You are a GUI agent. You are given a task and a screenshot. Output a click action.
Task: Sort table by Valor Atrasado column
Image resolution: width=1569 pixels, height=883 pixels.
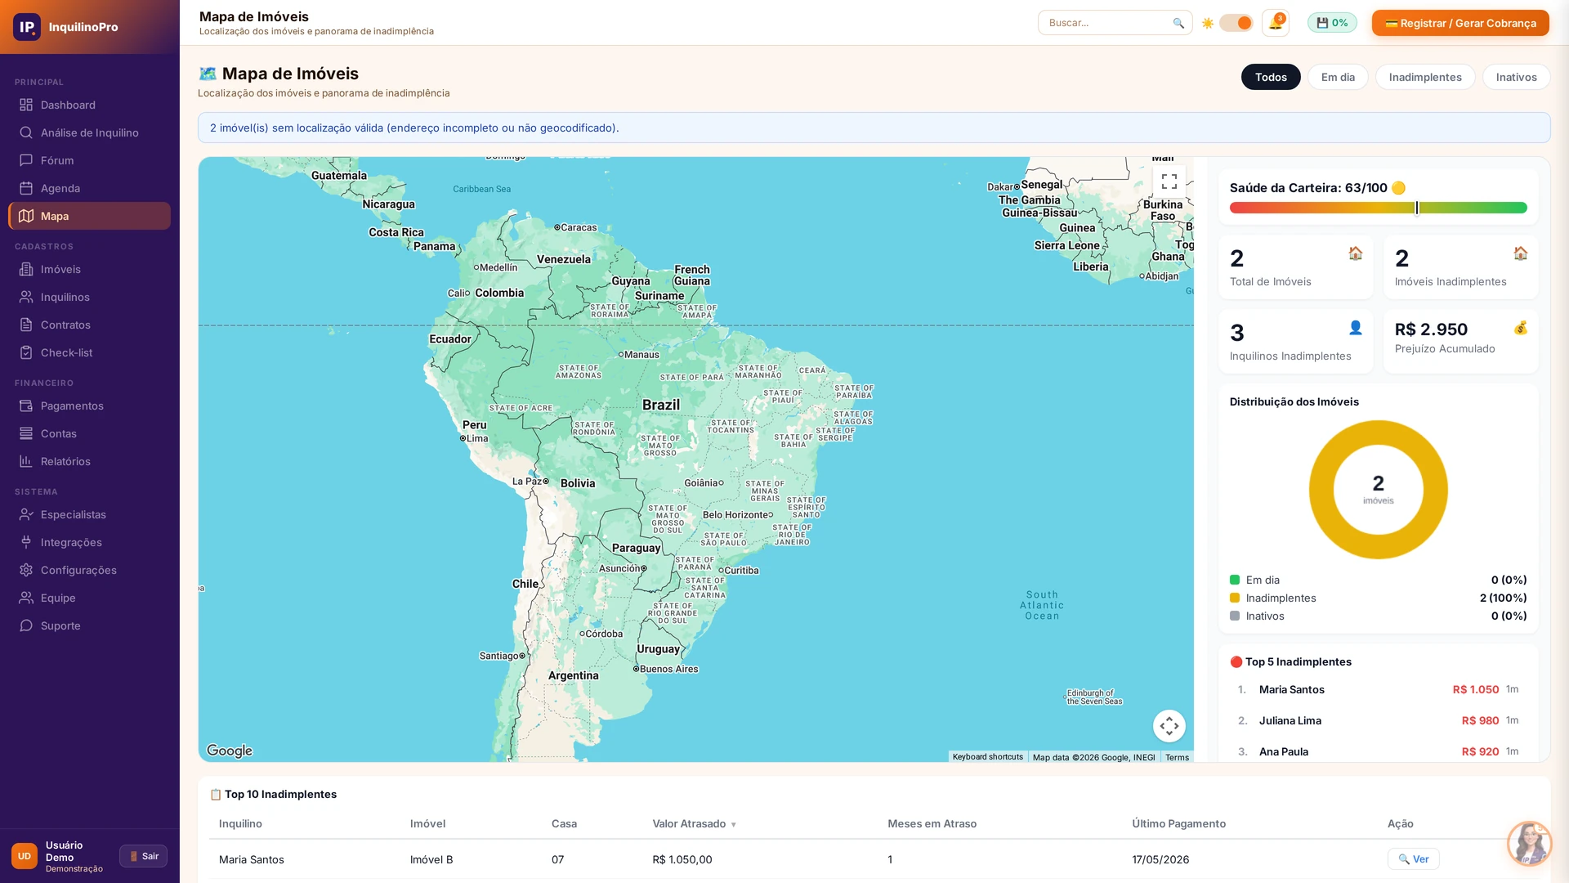695,824
